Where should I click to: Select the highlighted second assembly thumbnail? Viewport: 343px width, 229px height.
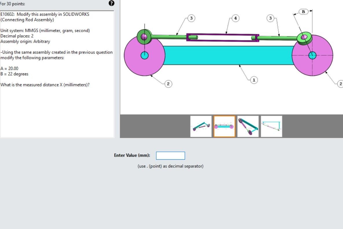coord(224,127)
